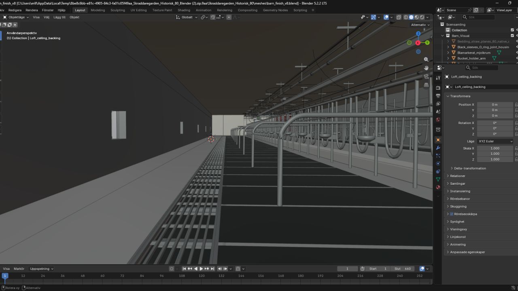Switch to wireframe viewport shading
The image size is (518, 291).
coord(406,17)
